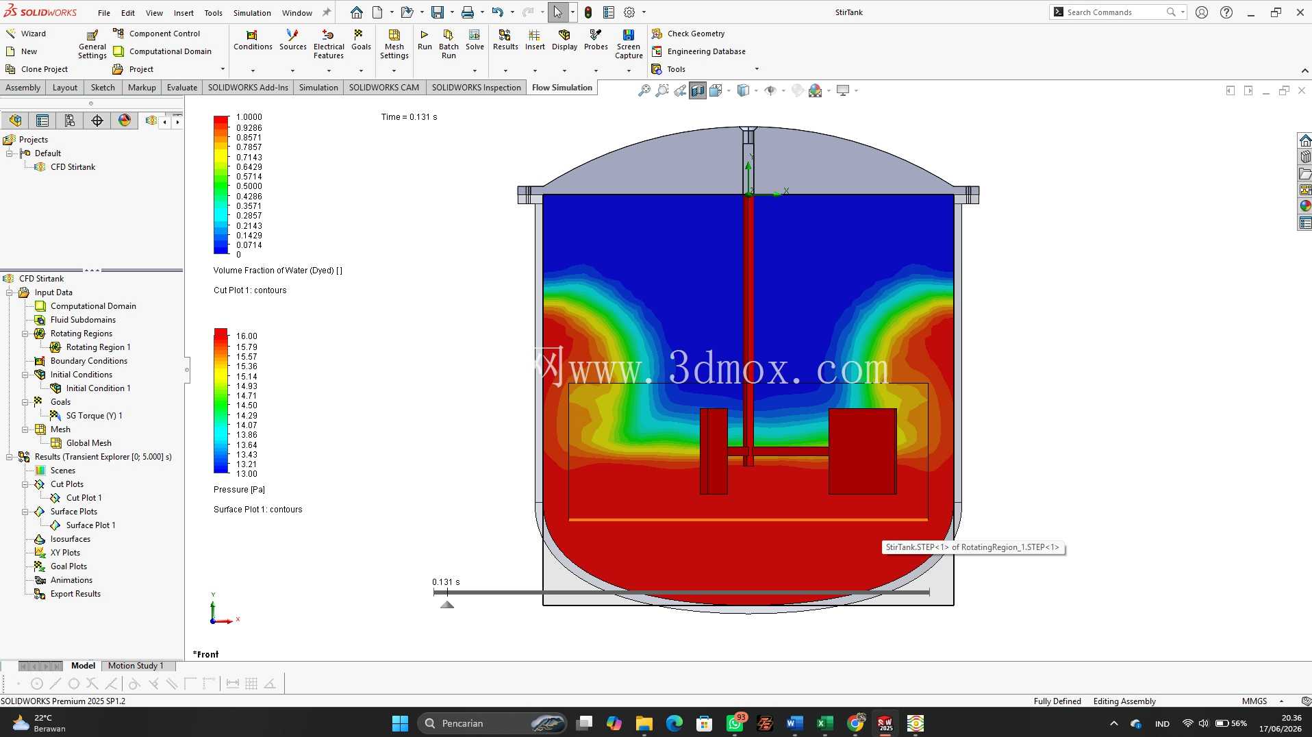Open the FeatureManager design tree tab
This screenshot has width=1312, height=737.
[x=15, y=121]
